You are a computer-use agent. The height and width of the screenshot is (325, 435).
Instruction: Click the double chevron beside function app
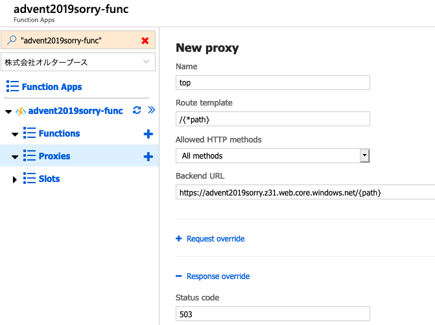coord(151,111)
